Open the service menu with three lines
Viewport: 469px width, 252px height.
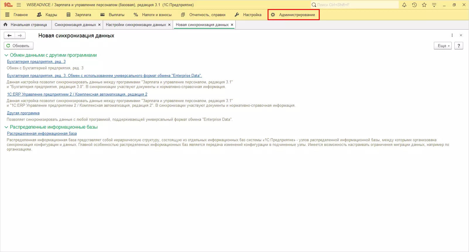(19, 5)
